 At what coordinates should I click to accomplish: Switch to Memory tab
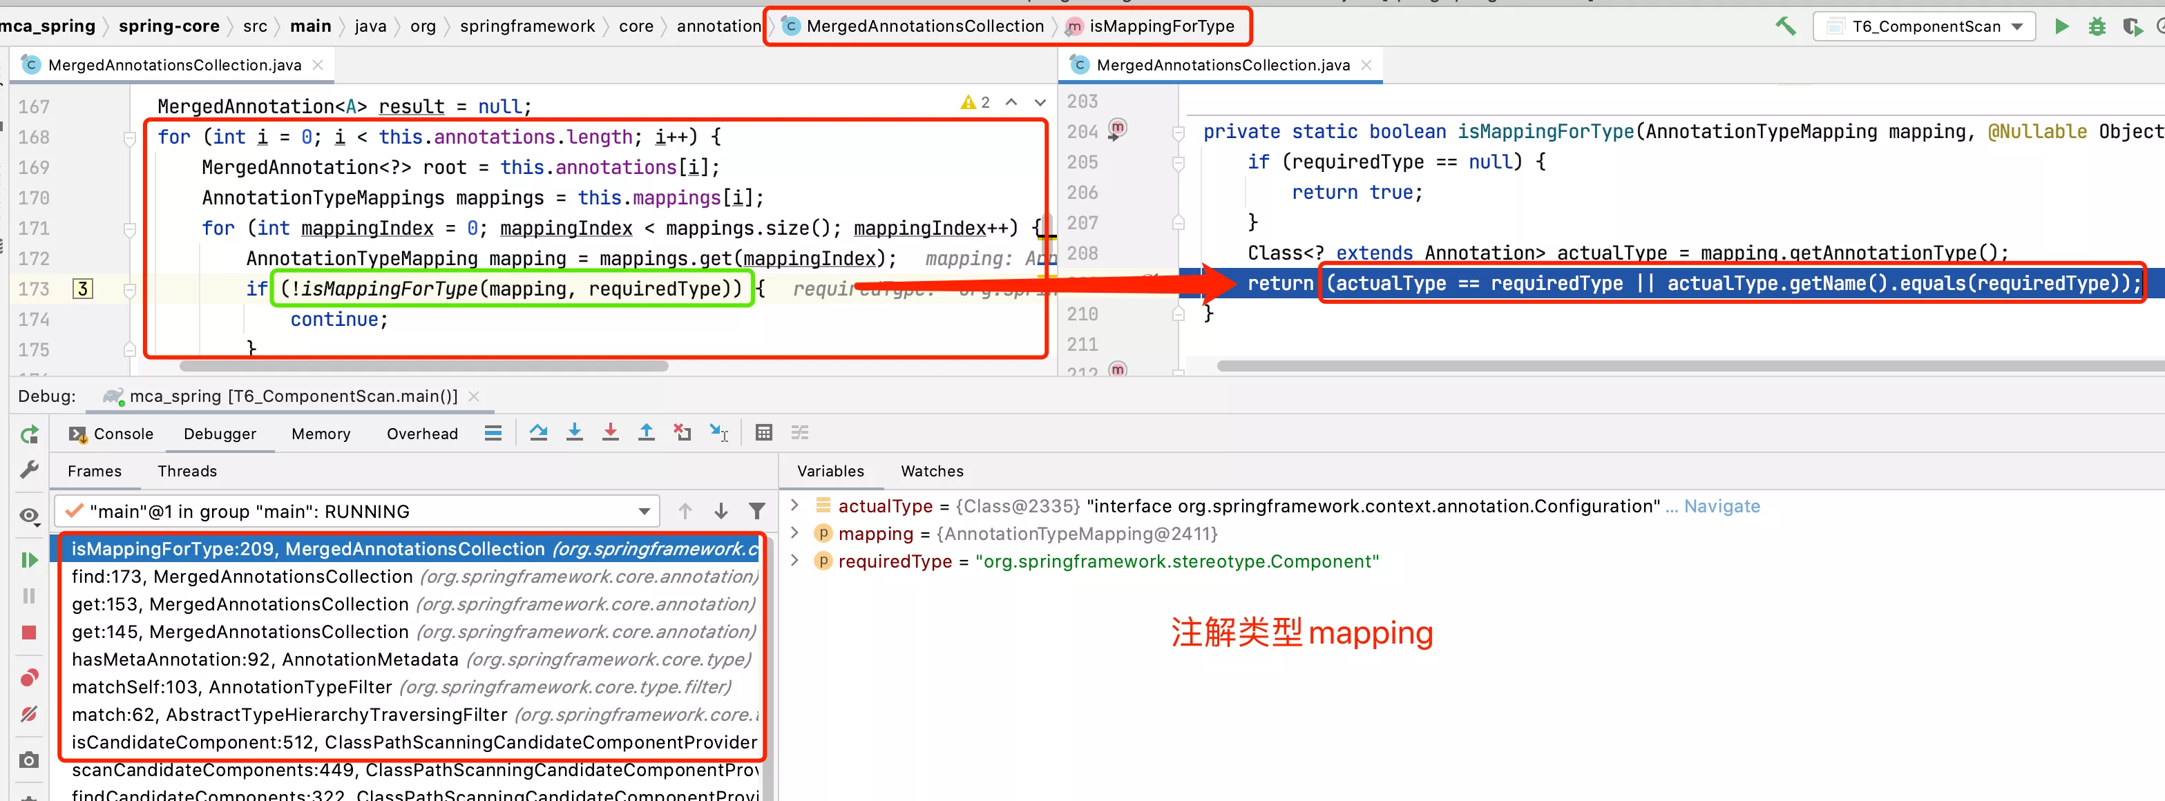[x=321, y=434]
